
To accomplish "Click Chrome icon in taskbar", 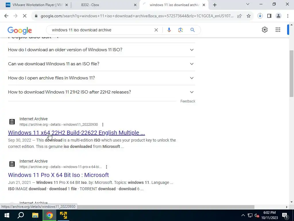I will [49, 215].
